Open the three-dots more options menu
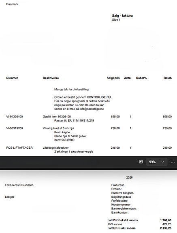 pos(173,162)
